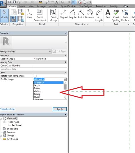Open Family Category and Parameters icon
Viewport: 135px width, 153px height.
(x=21, y=12)
